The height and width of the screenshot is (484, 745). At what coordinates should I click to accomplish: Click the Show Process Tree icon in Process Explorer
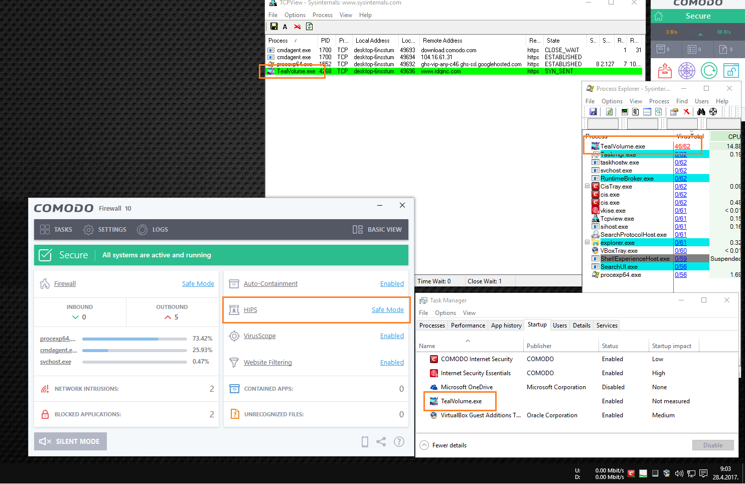tap(636, 112)
